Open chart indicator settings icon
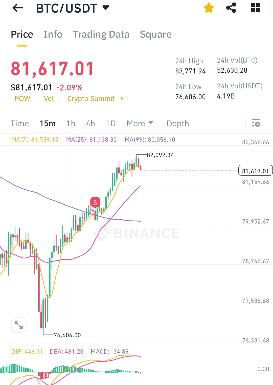The height and width of the screenshot is (385, 273). pyautogui.click(x=256, y=123)
